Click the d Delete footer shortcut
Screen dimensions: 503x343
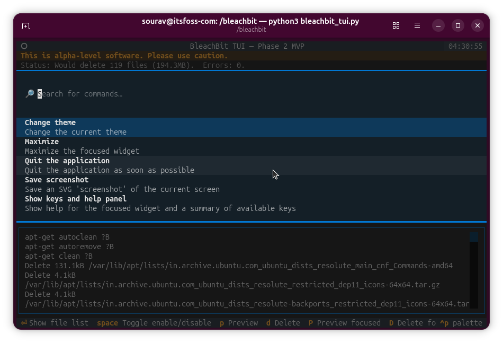[x=283, y=323]
